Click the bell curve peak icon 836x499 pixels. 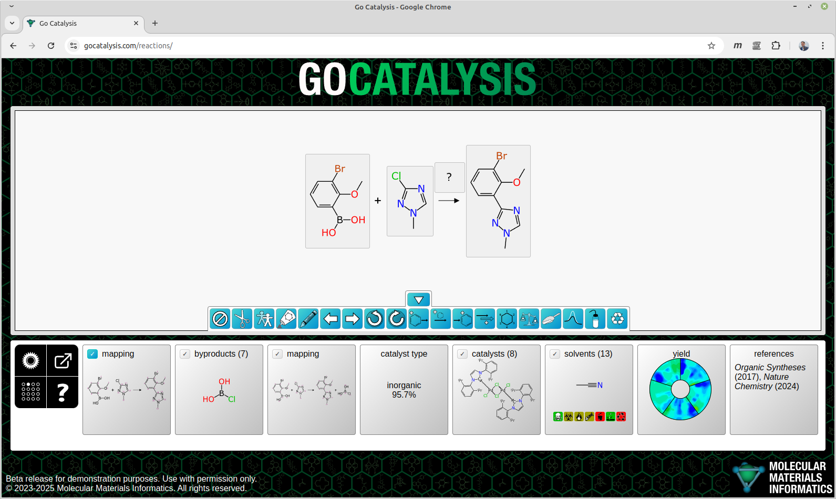point(573,319)
